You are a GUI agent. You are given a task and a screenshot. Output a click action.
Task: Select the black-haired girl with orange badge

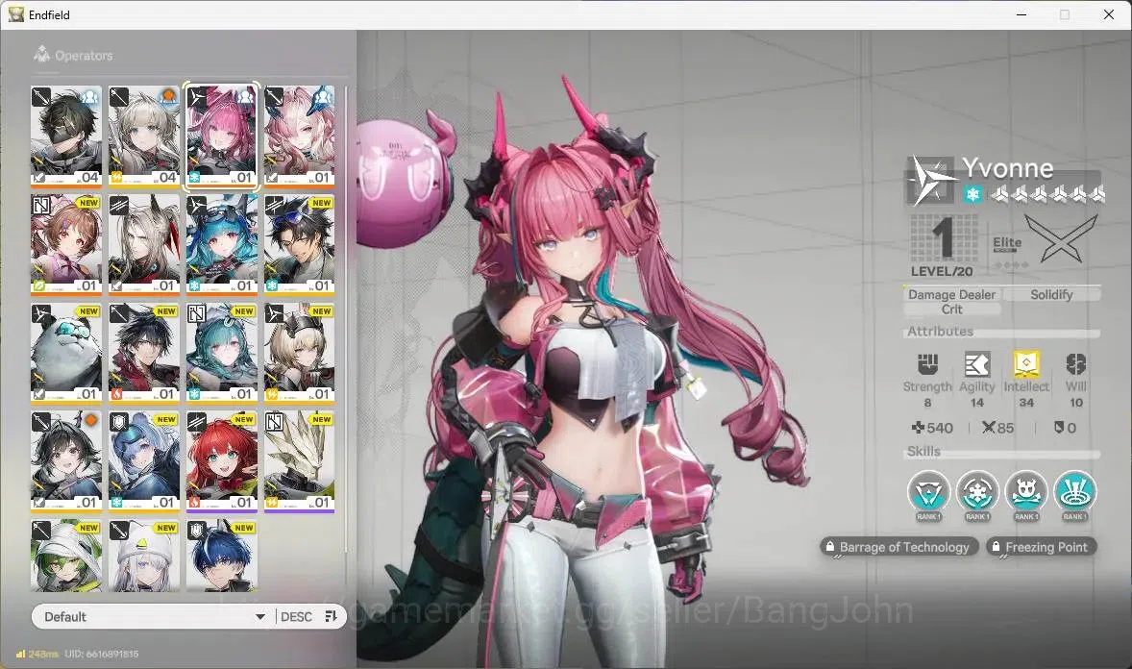click(x=66, y=461)
